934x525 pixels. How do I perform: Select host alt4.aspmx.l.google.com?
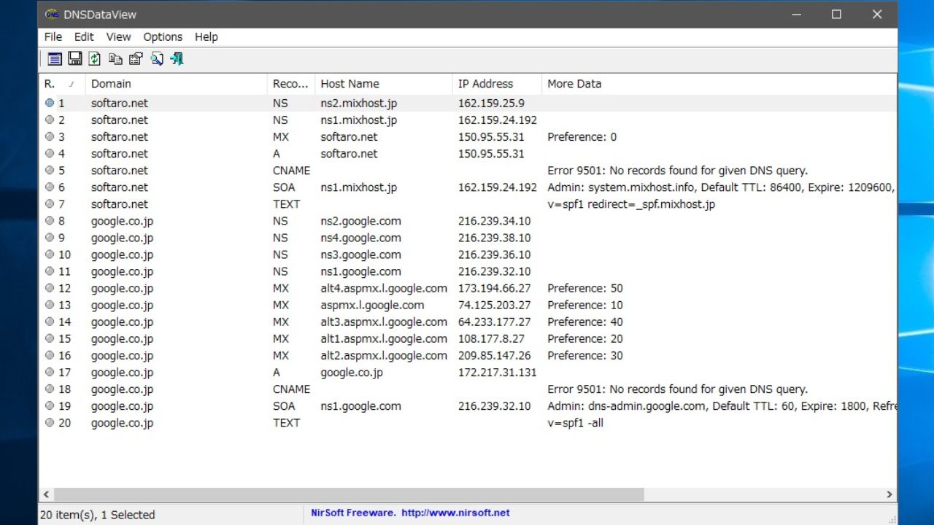384,289
